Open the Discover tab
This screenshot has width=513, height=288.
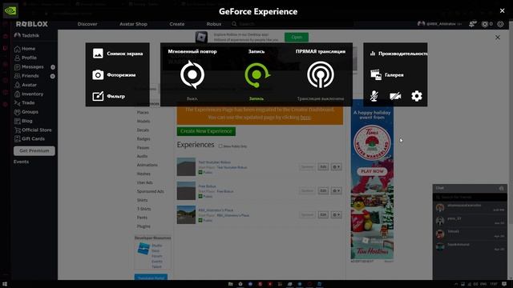click(87, 24)
